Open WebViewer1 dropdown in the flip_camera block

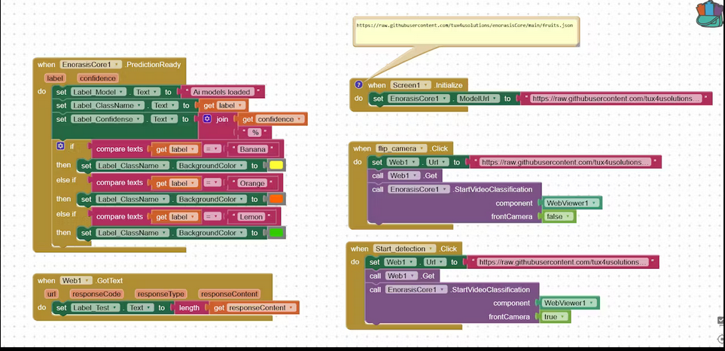572,203
